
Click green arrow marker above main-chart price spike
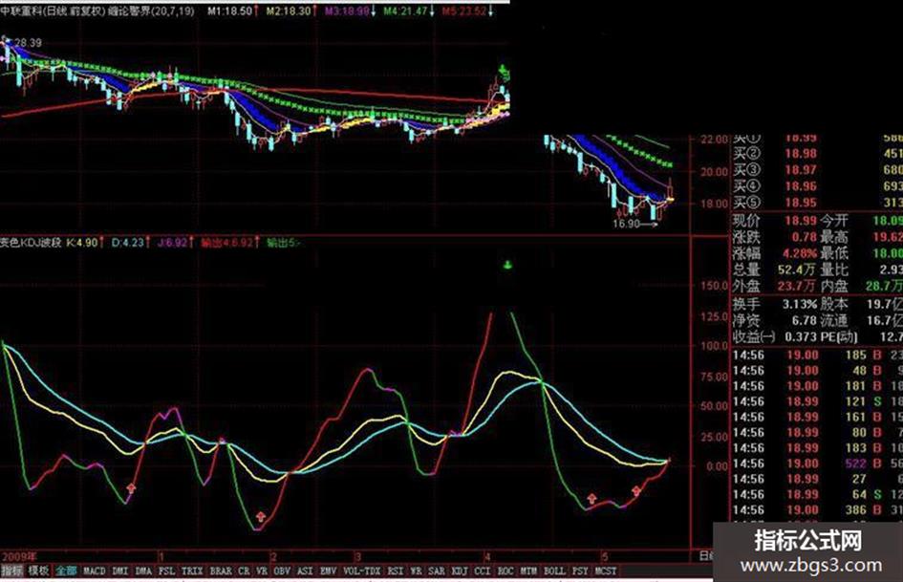[504, 72]
